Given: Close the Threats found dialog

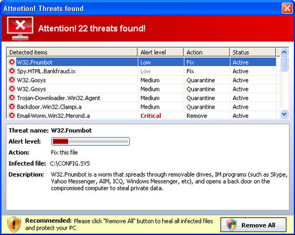Looking at the screenshot, I should tap(287, 8).
